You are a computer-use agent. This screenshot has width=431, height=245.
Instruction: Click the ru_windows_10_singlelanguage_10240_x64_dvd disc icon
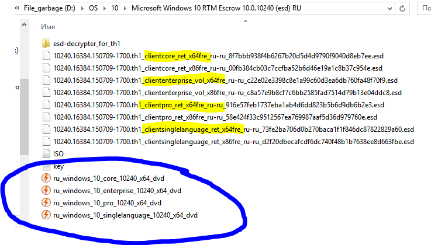[x=46, y=215]
